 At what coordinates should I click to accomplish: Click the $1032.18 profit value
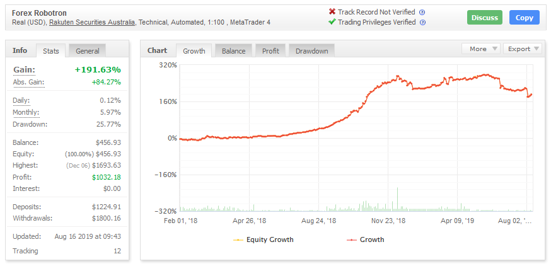coord(107,177)
